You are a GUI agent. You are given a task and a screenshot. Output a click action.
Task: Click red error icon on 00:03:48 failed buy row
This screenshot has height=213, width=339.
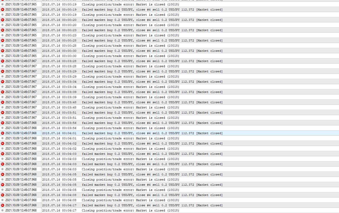pos(3,102)
